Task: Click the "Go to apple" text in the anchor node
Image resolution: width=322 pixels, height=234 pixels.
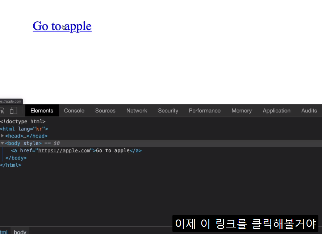Action: 113,150
